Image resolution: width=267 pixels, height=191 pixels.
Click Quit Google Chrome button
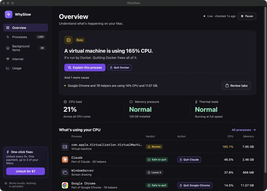(x=195, y=185)
